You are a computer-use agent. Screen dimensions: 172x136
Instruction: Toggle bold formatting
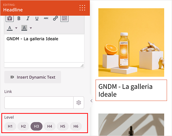[19, 18]
